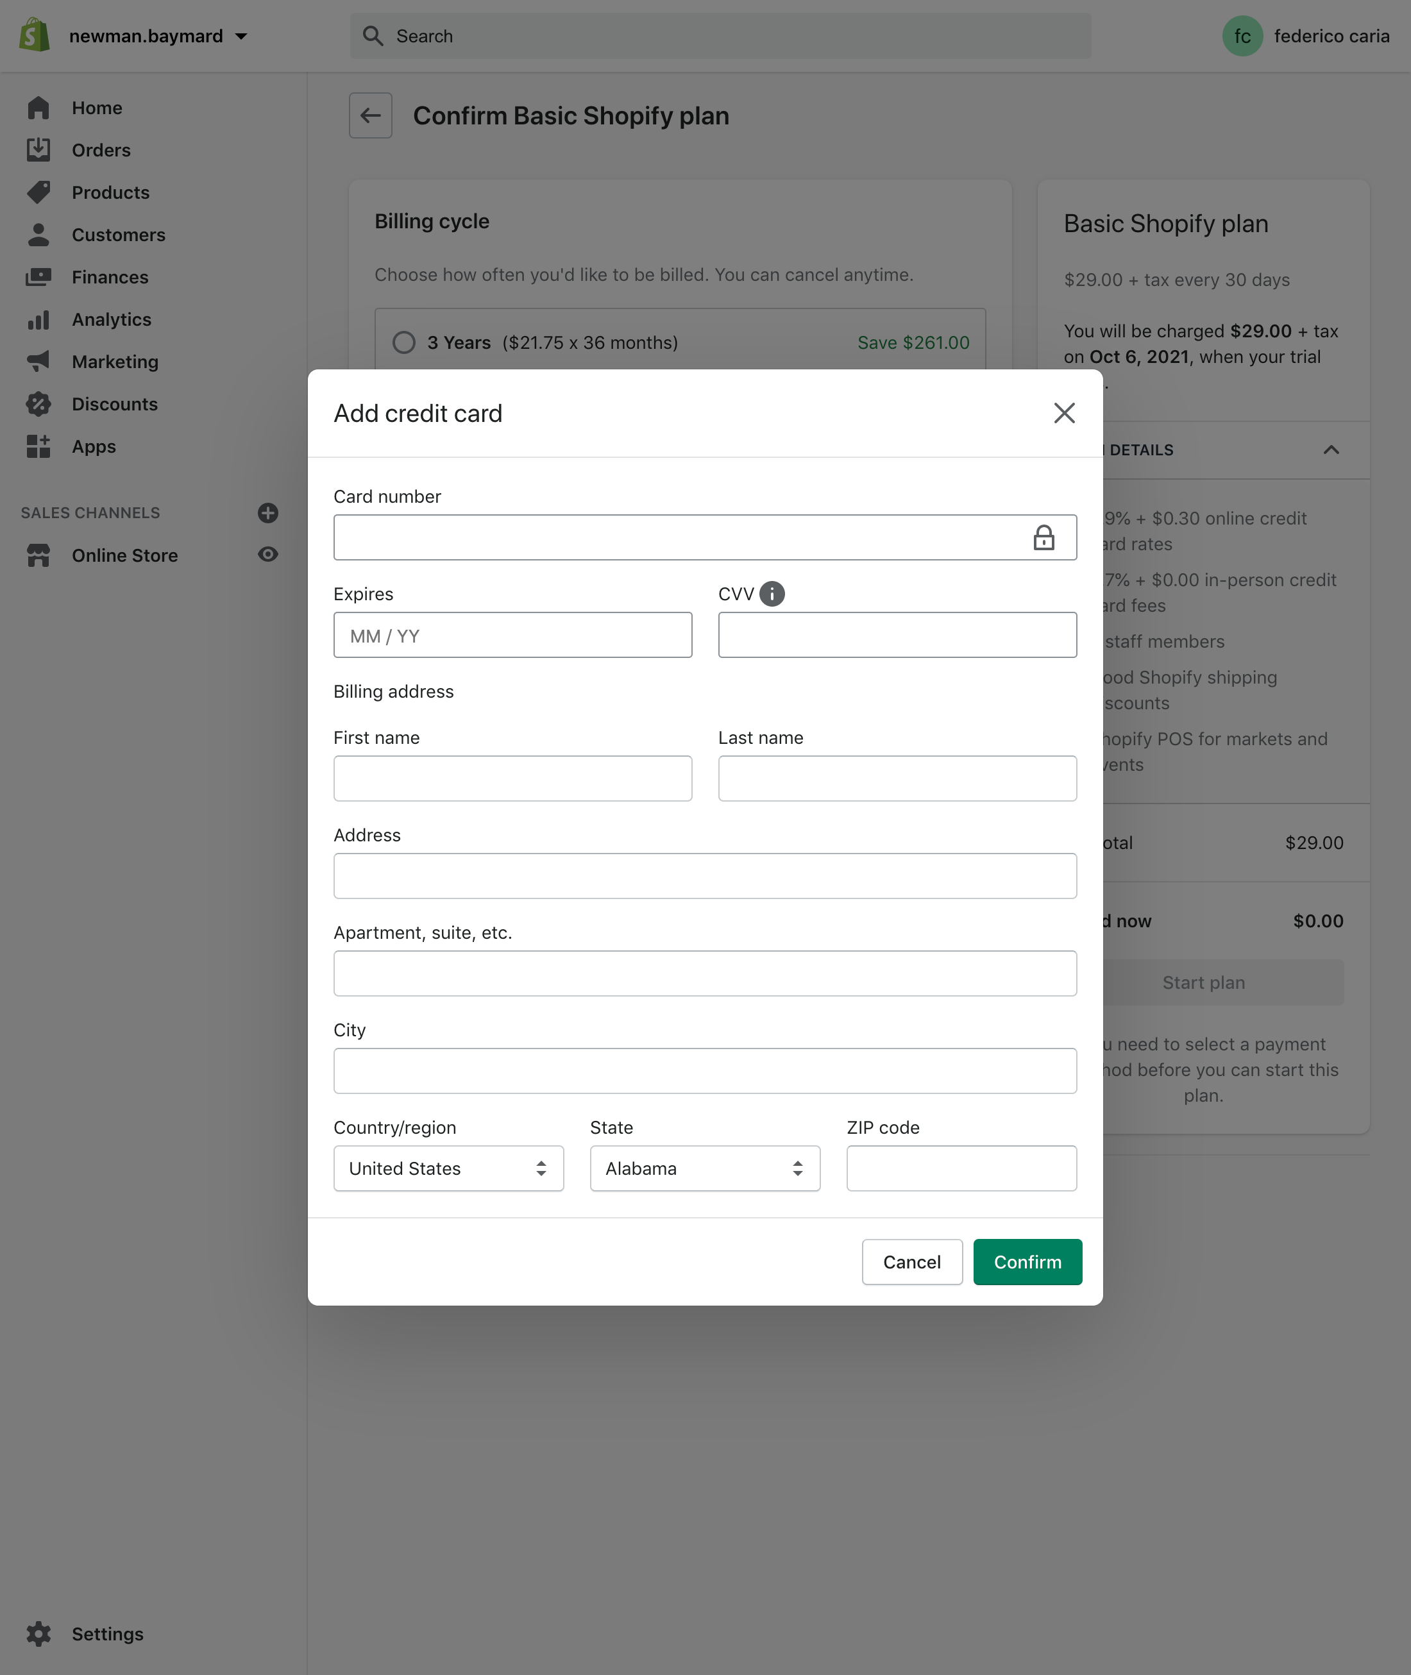Expand the newman.baymard store switcher

158,36
